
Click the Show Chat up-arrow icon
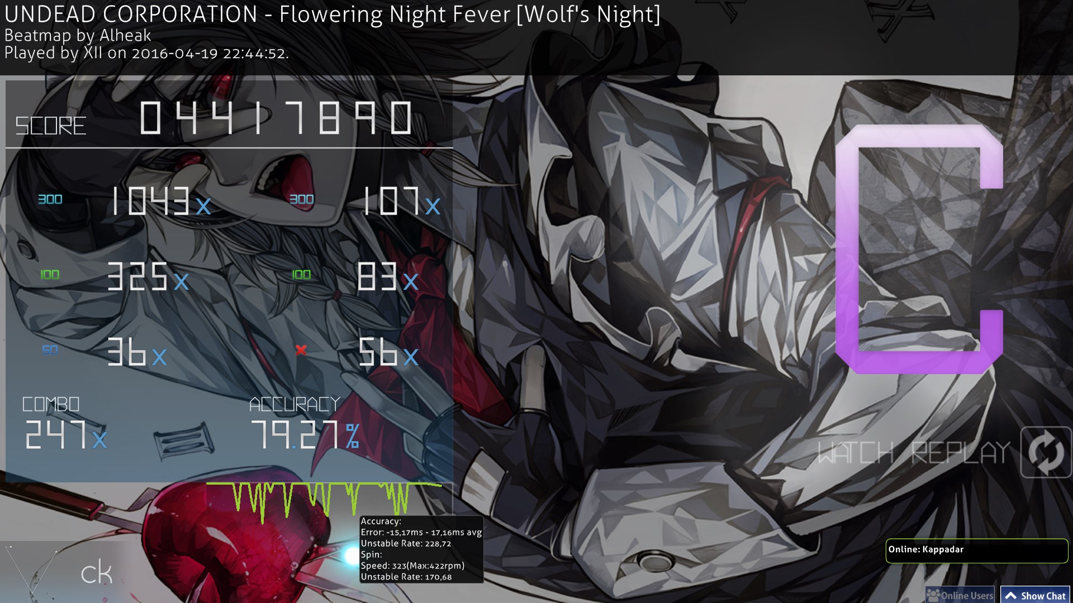pyautogui.click(x=1010, y=596)
